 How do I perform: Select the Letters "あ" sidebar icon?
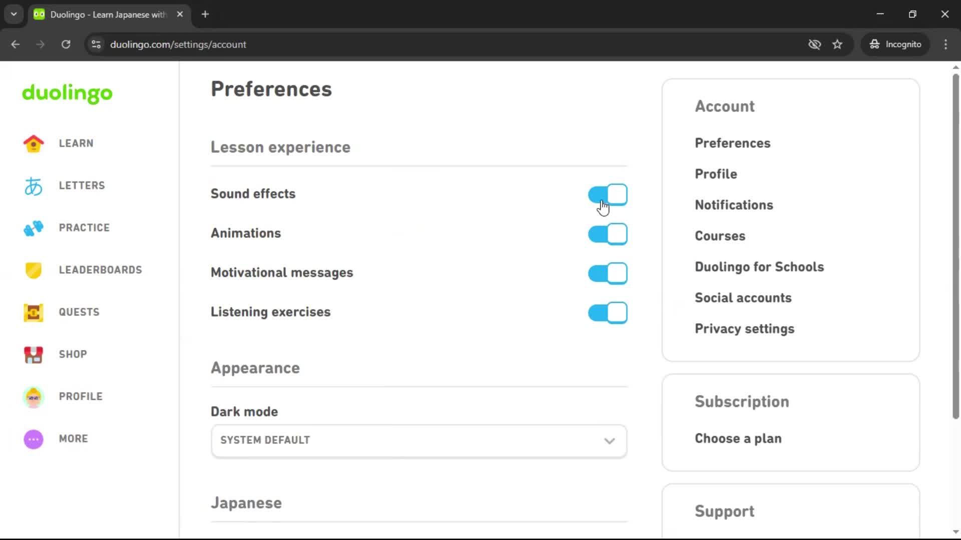pyautogui.click(x=33, y=185)
